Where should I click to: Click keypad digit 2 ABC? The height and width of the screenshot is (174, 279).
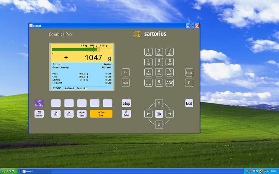click(x=159, y=52)
